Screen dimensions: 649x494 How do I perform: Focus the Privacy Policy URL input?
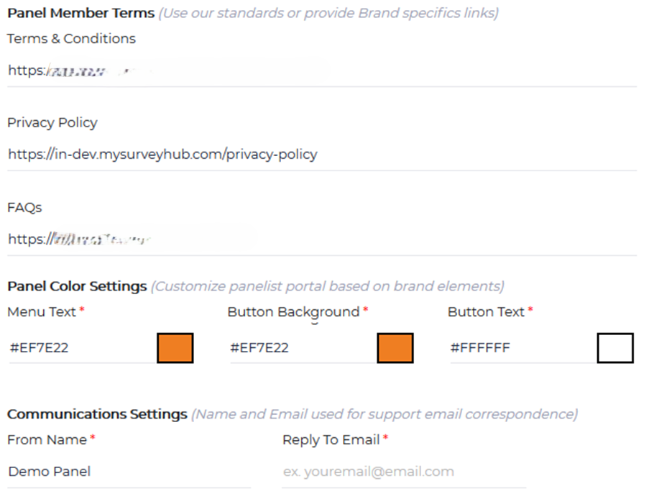[321, 154]
